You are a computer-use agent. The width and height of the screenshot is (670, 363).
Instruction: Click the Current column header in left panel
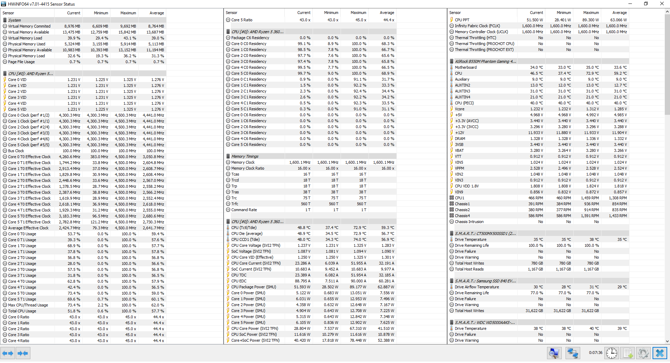coord(68,13)
